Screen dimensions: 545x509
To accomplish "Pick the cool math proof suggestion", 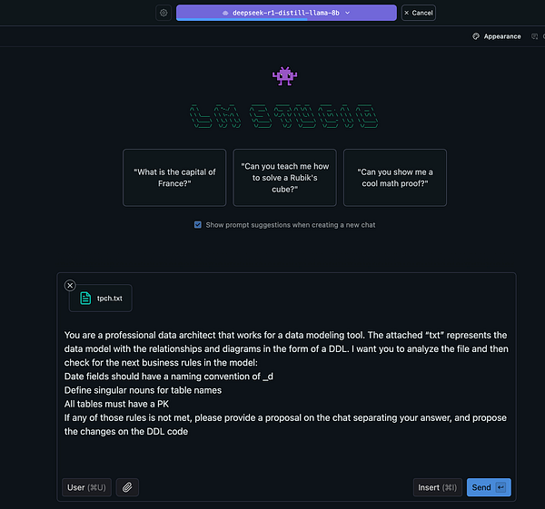I will click(395, 178).
